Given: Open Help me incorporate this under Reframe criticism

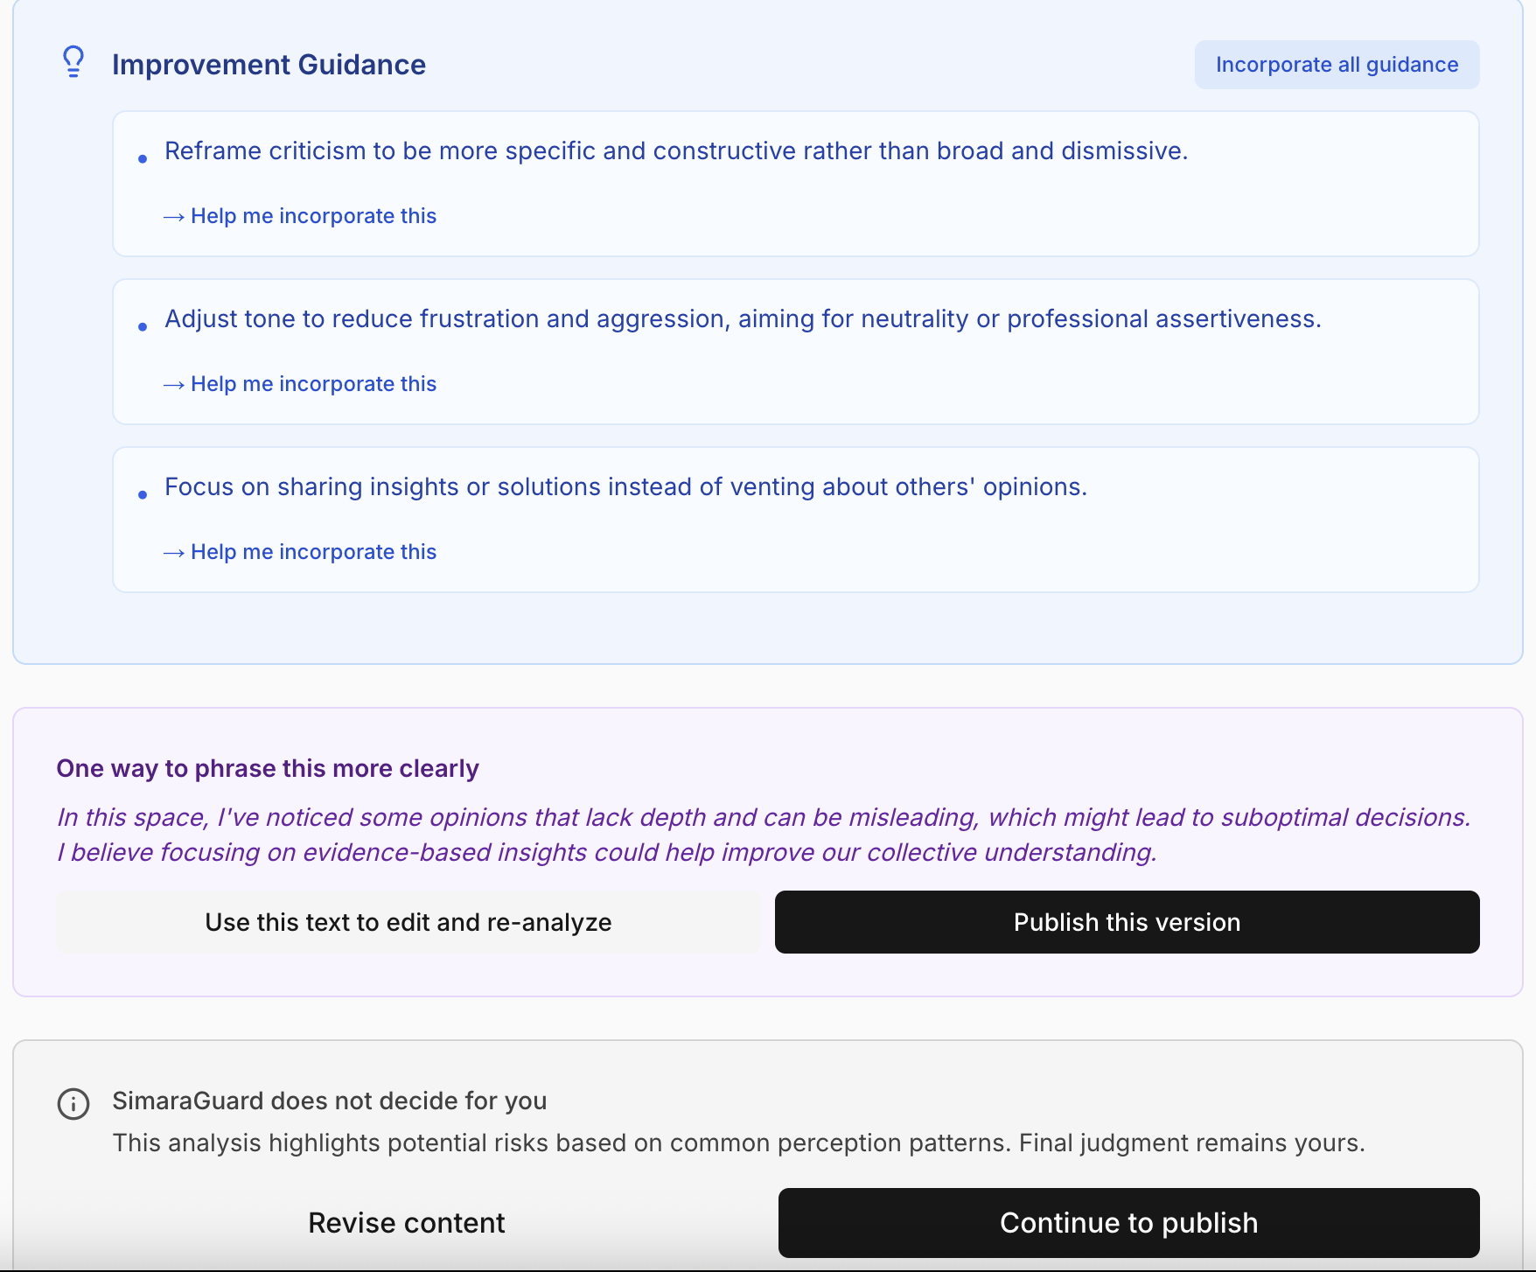Looking at the screenshot, I should (300, 216).
